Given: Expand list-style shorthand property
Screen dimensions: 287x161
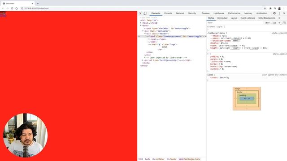Looking at the screenshot, I should click(224, 62).
